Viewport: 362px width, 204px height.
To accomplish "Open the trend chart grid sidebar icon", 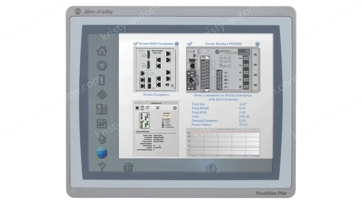I will 101,124.
